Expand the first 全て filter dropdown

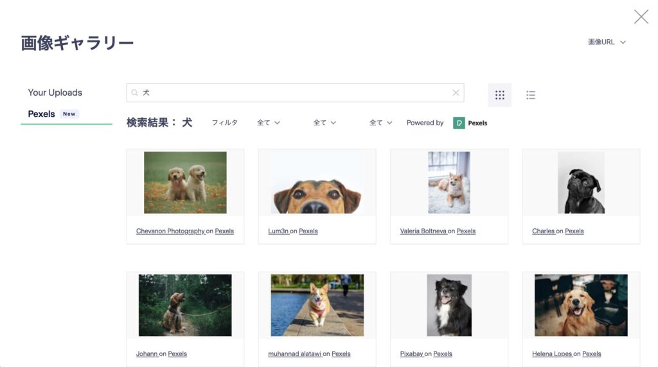269,123
